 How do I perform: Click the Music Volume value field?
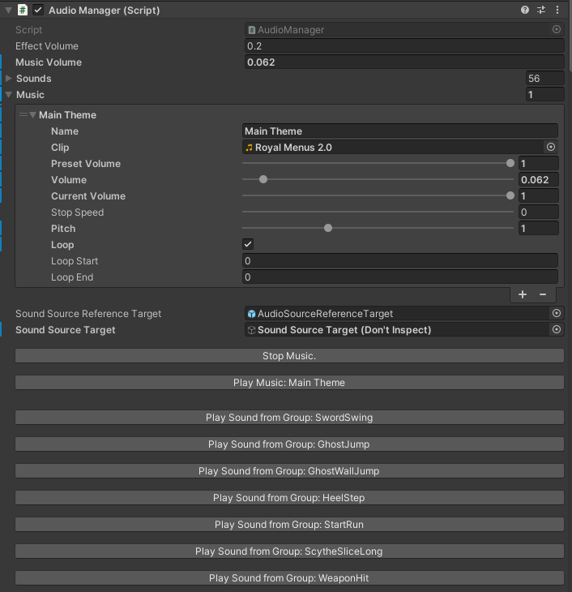[x=404, y=62]
